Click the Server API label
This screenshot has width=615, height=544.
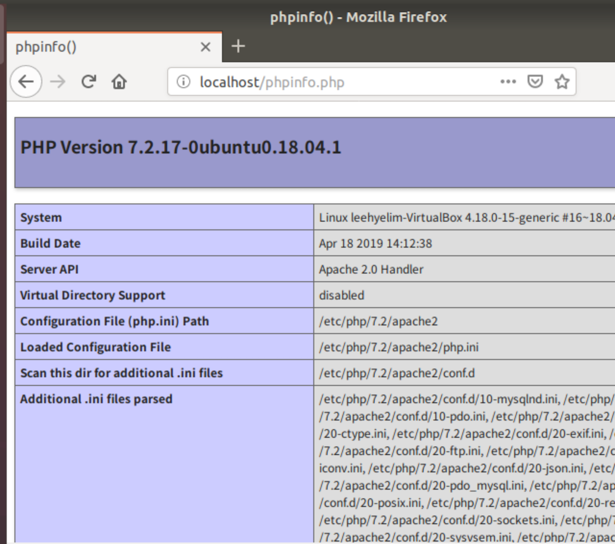click(49, 269)
